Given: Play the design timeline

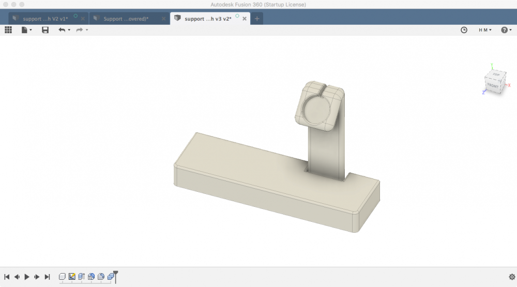Looking at the screenshot, I should click(x=27, y=277).
